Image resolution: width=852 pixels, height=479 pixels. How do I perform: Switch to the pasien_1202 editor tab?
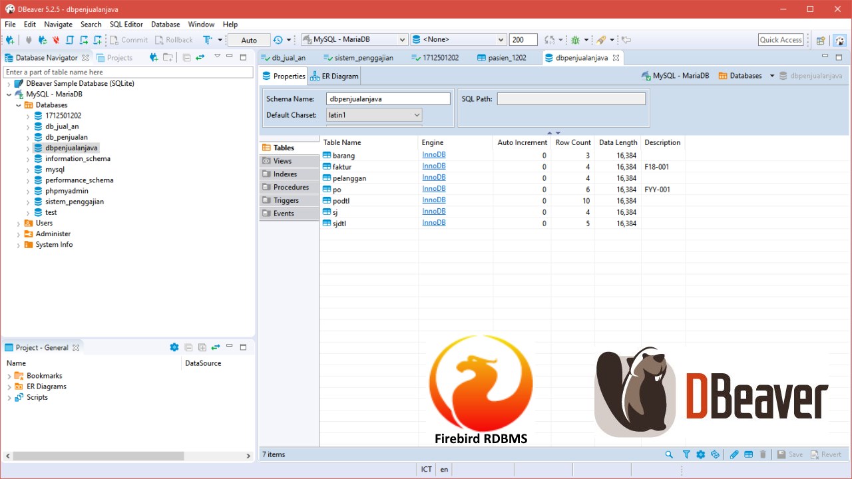[x=501, y=58]
